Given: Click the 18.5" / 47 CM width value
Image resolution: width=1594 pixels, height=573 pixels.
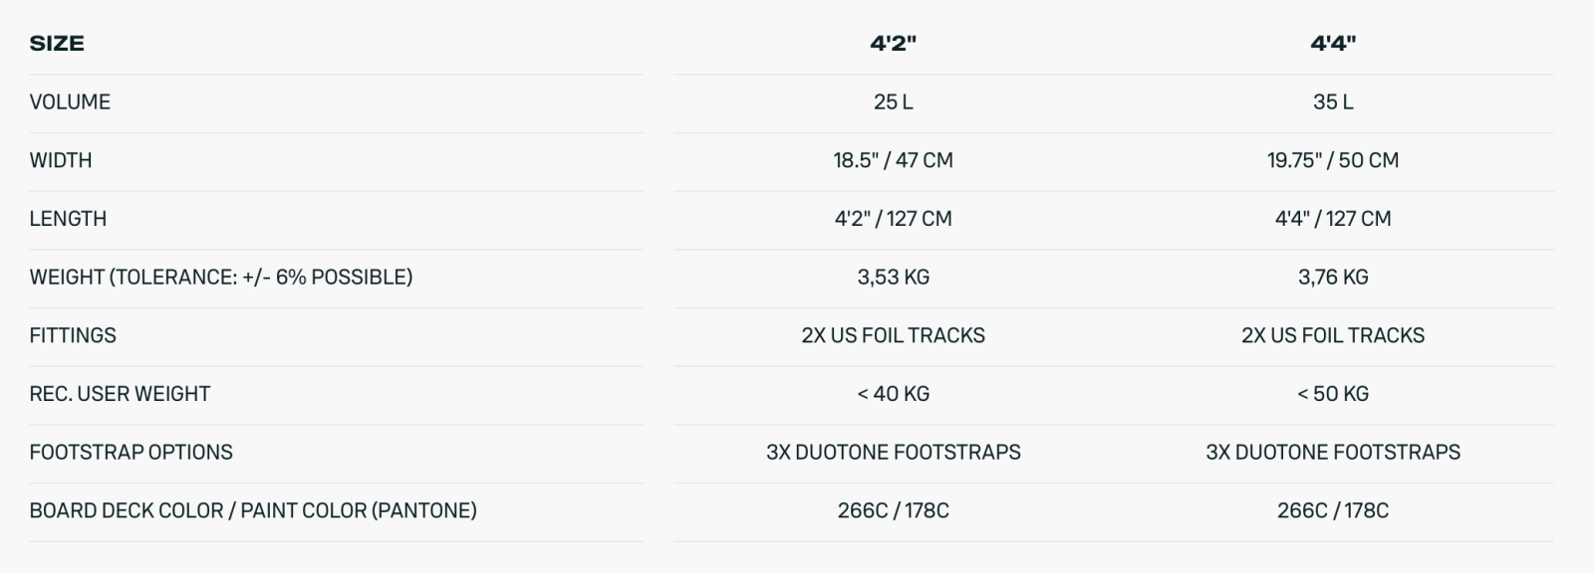Looking at the screenshot, I should click(893, 160).
